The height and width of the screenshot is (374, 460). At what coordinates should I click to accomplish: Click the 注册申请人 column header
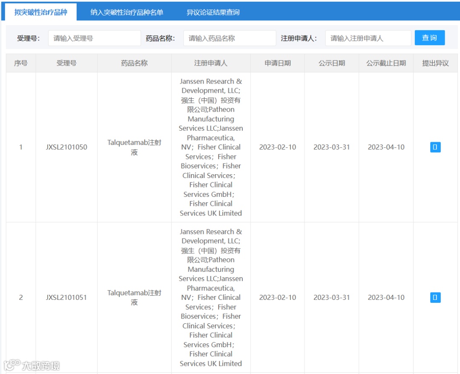211,63
